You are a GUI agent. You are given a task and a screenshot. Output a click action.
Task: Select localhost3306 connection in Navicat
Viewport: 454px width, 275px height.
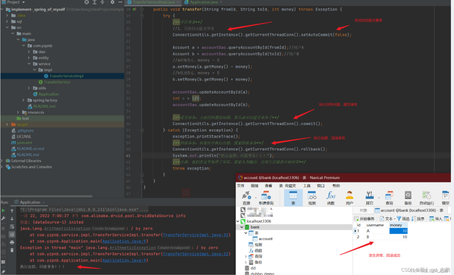point(259,221)
